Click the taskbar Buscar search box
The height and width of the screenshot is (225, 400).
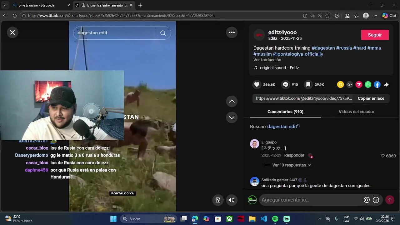click(x=149, y=219)
